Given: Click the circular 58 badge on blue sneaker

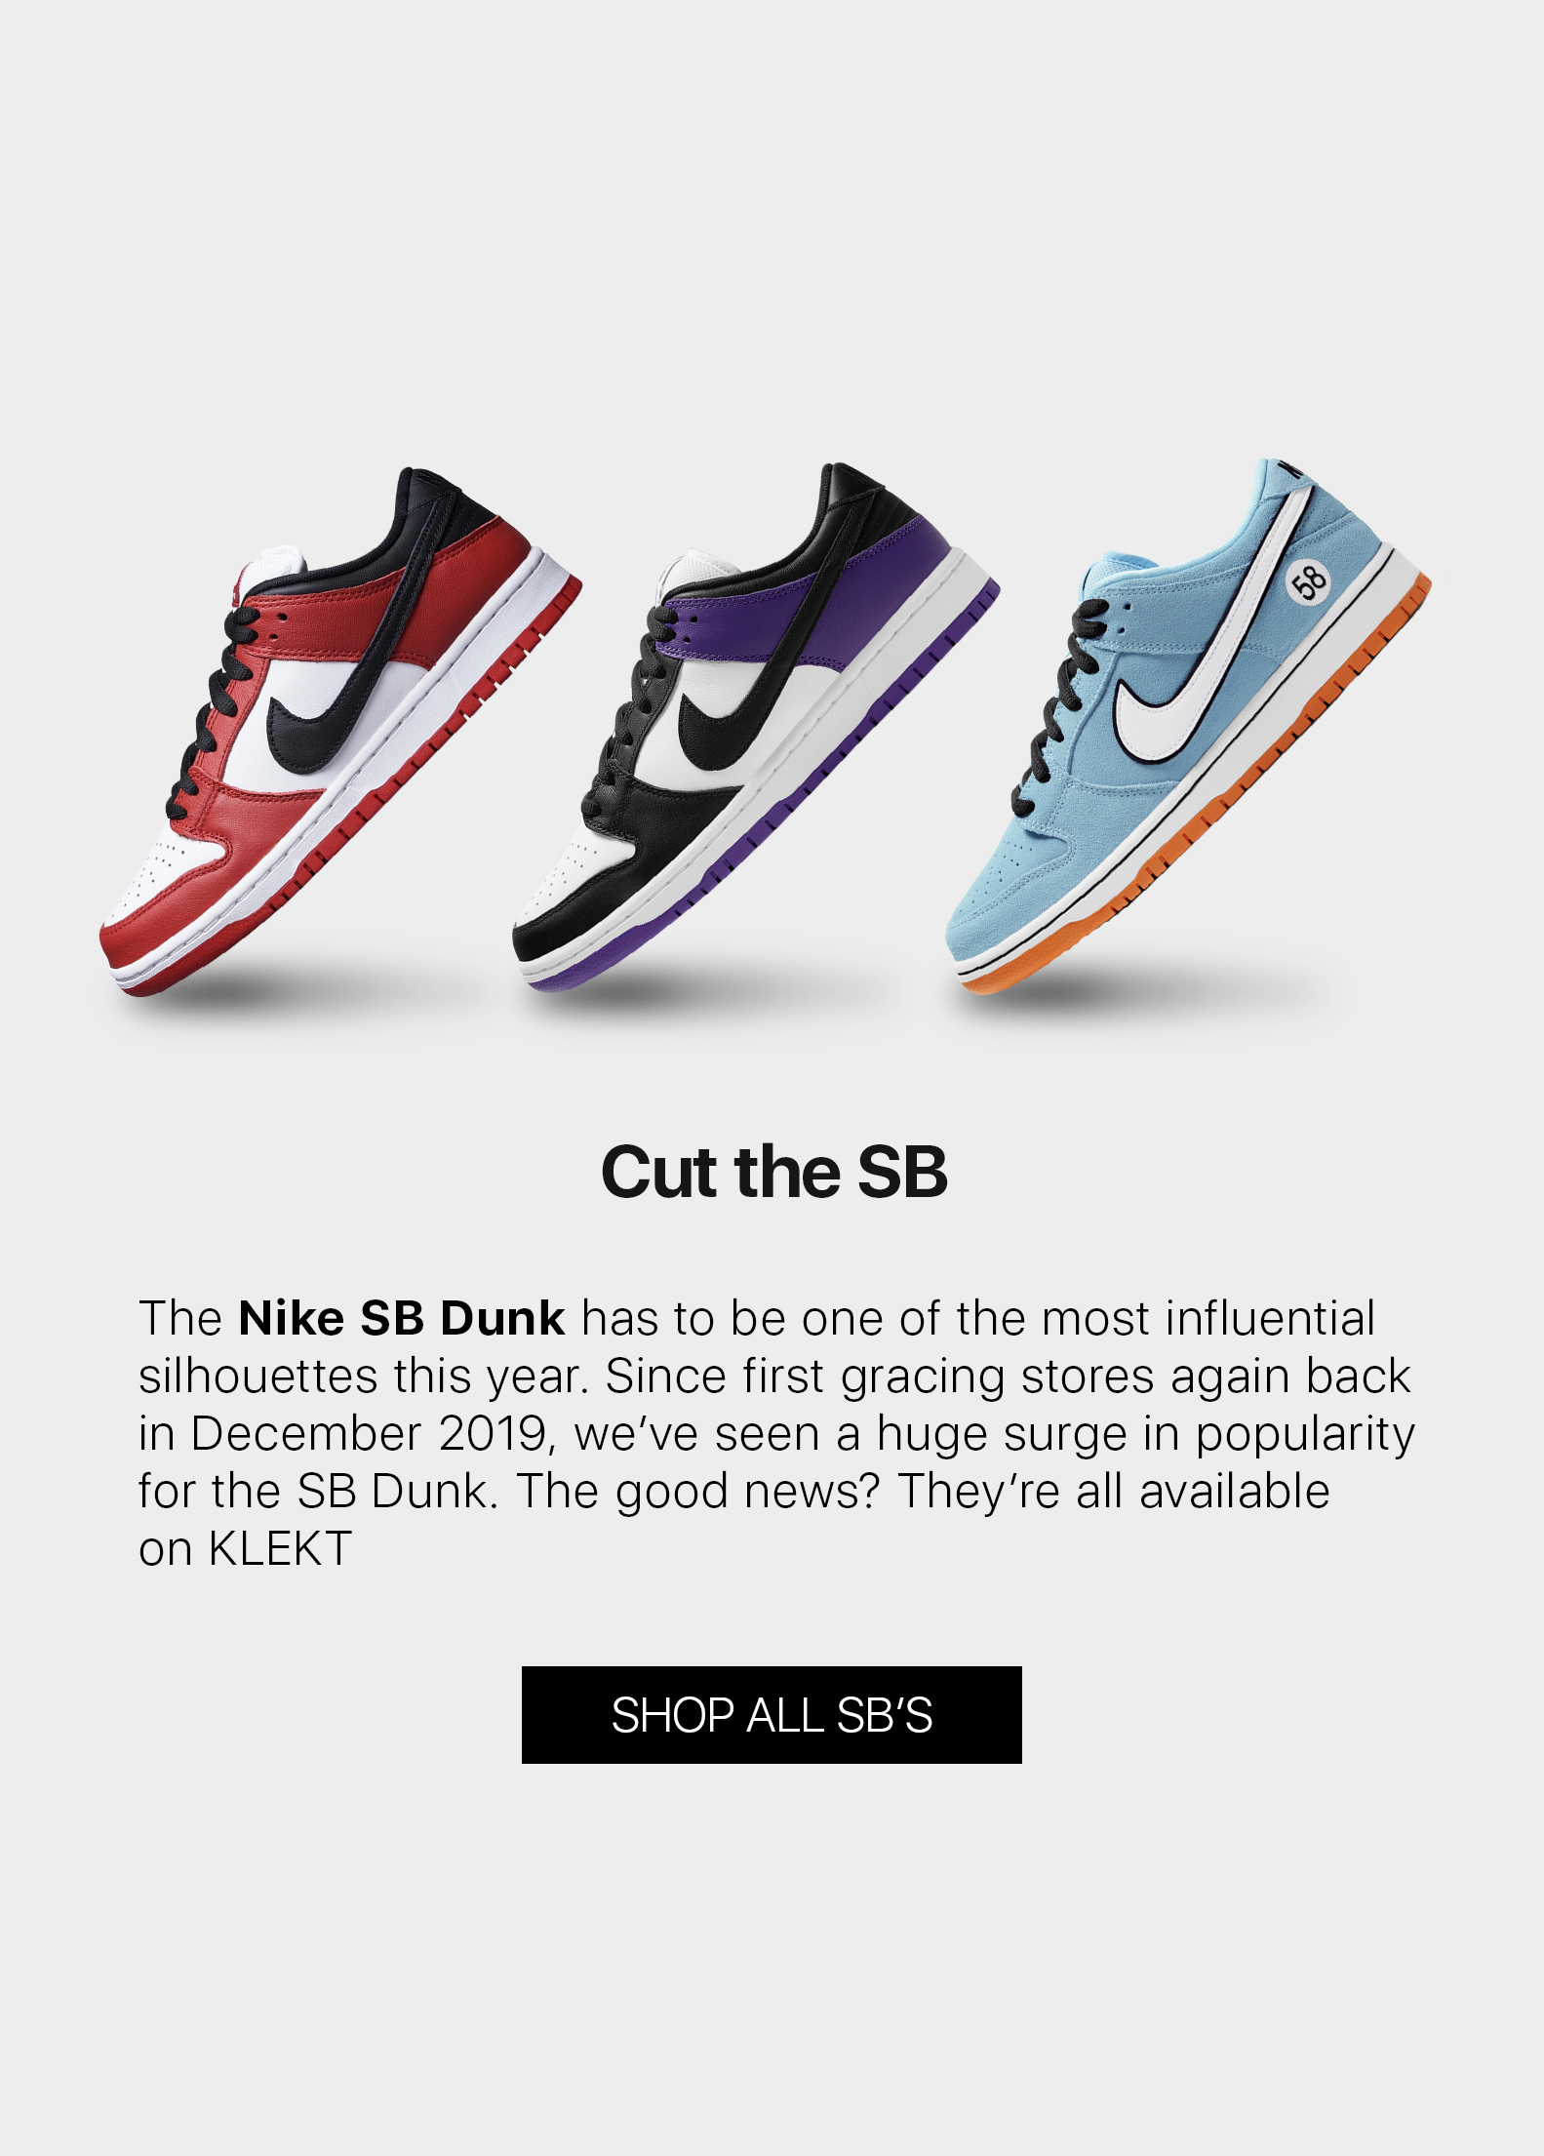Looking at the screenshot, I should pos(1308,582).
